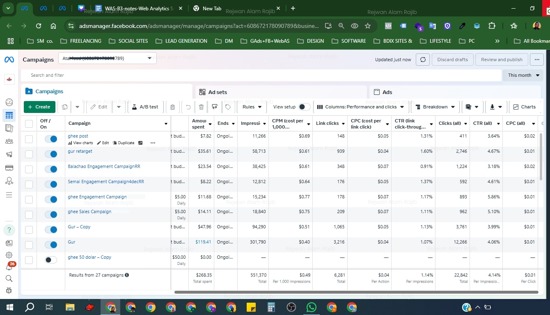Open notifications bell with 26 badge

(x=9, y=267)
